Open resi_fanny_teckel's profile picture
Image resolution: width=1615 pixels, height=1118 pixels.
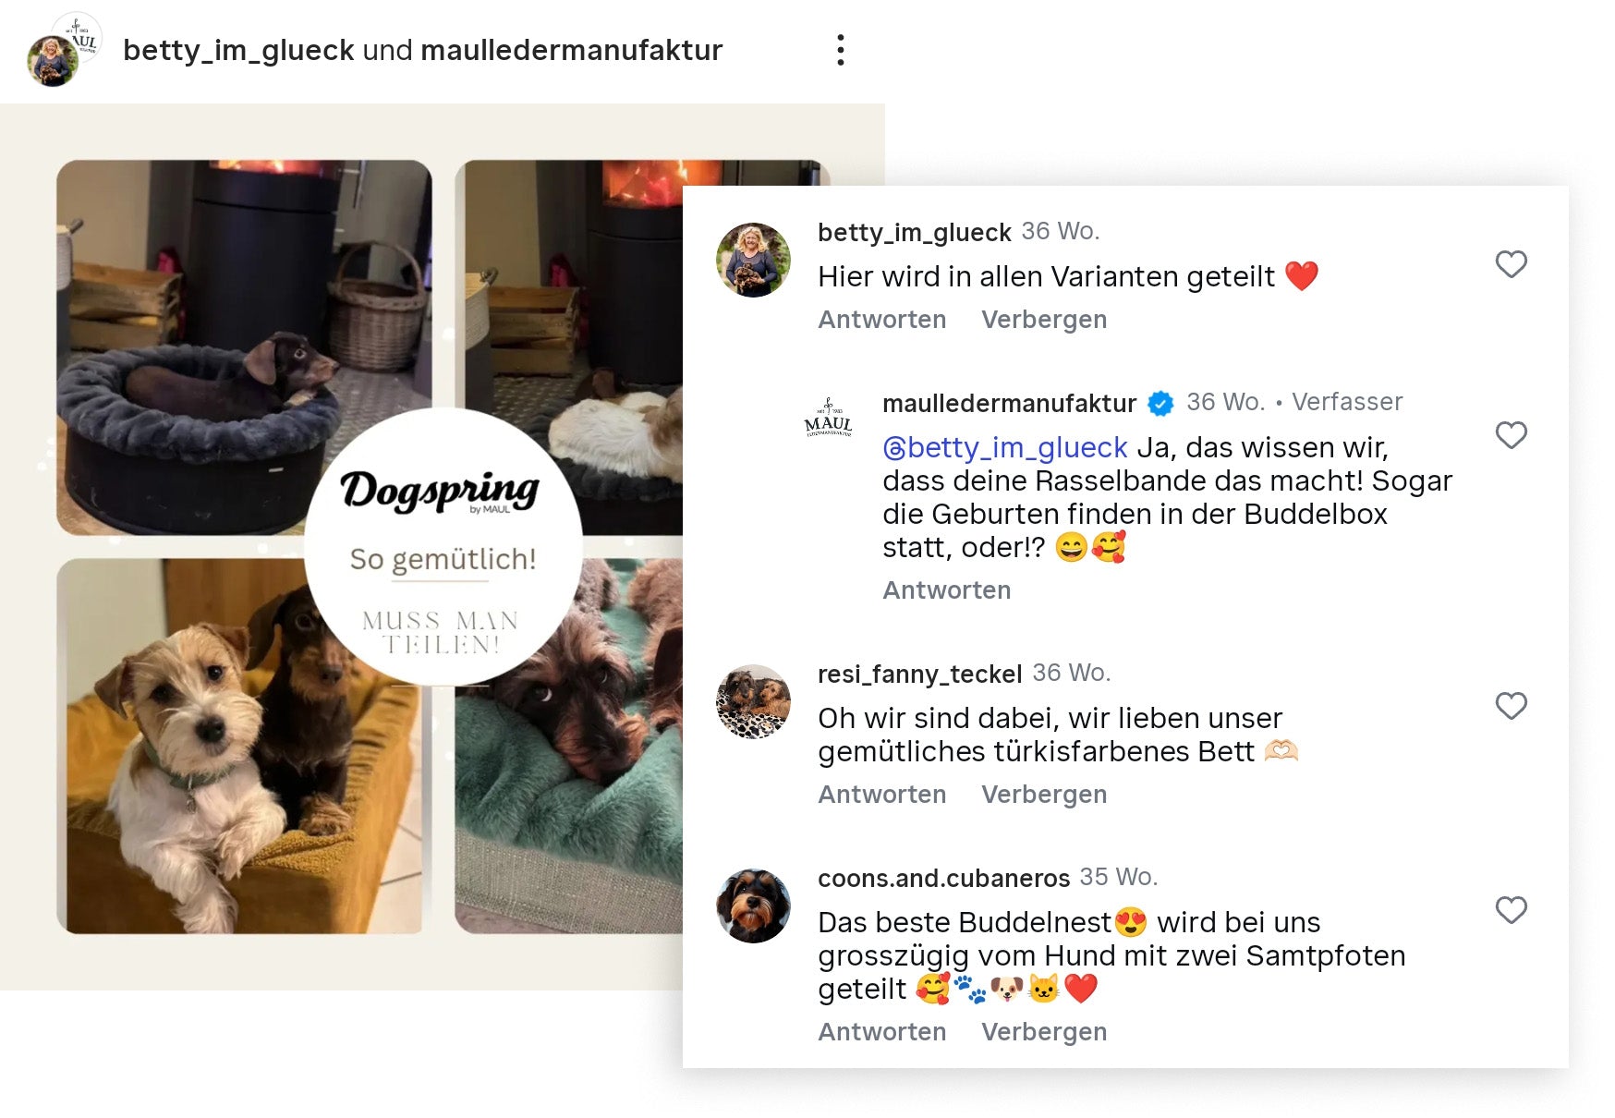pos(753,701)
